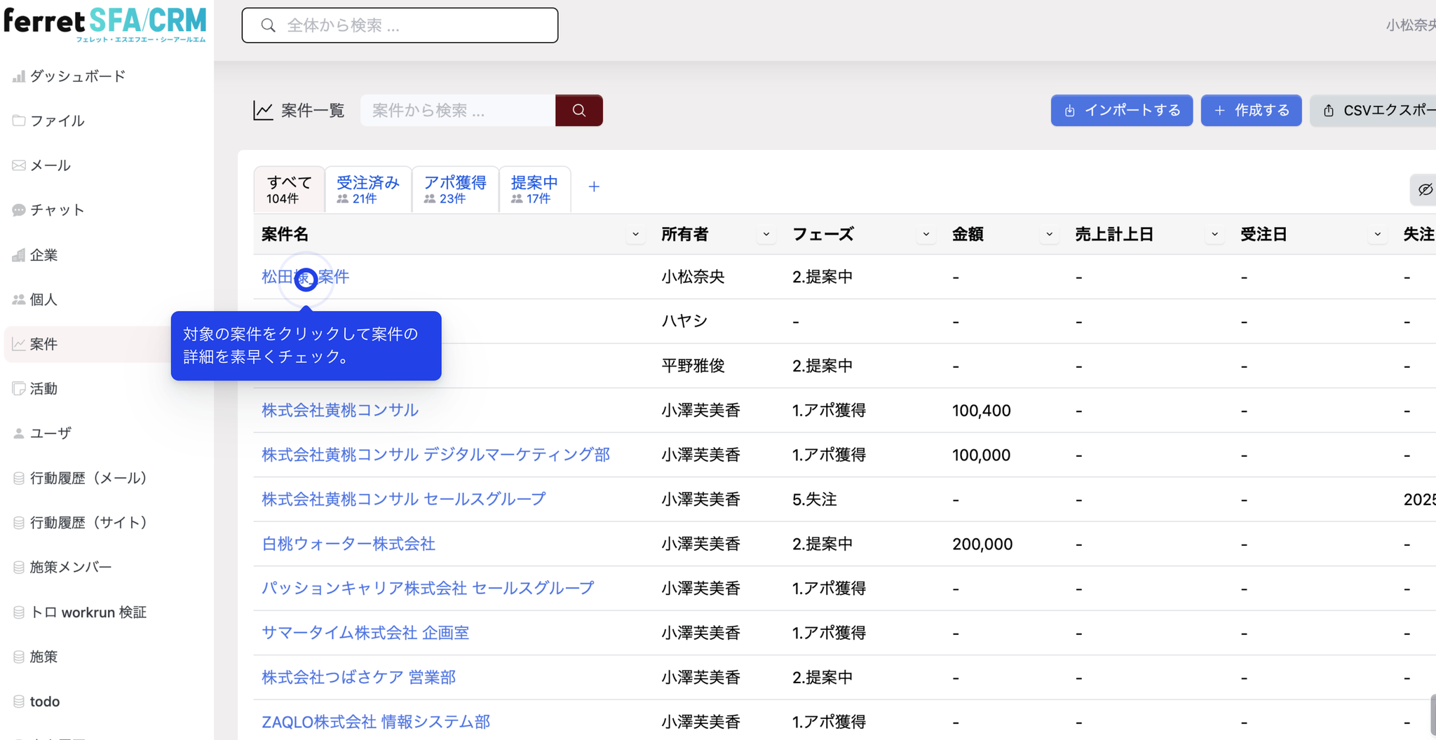1436x740 pixels.
Task: Click the トロ workrun 検証 database icon
Action: click(19, 612)
